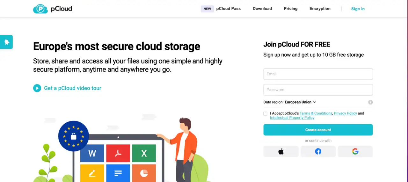This screenshot has width=408, height=182.
Task: Click the data region info icon
Action: (370, 102)
